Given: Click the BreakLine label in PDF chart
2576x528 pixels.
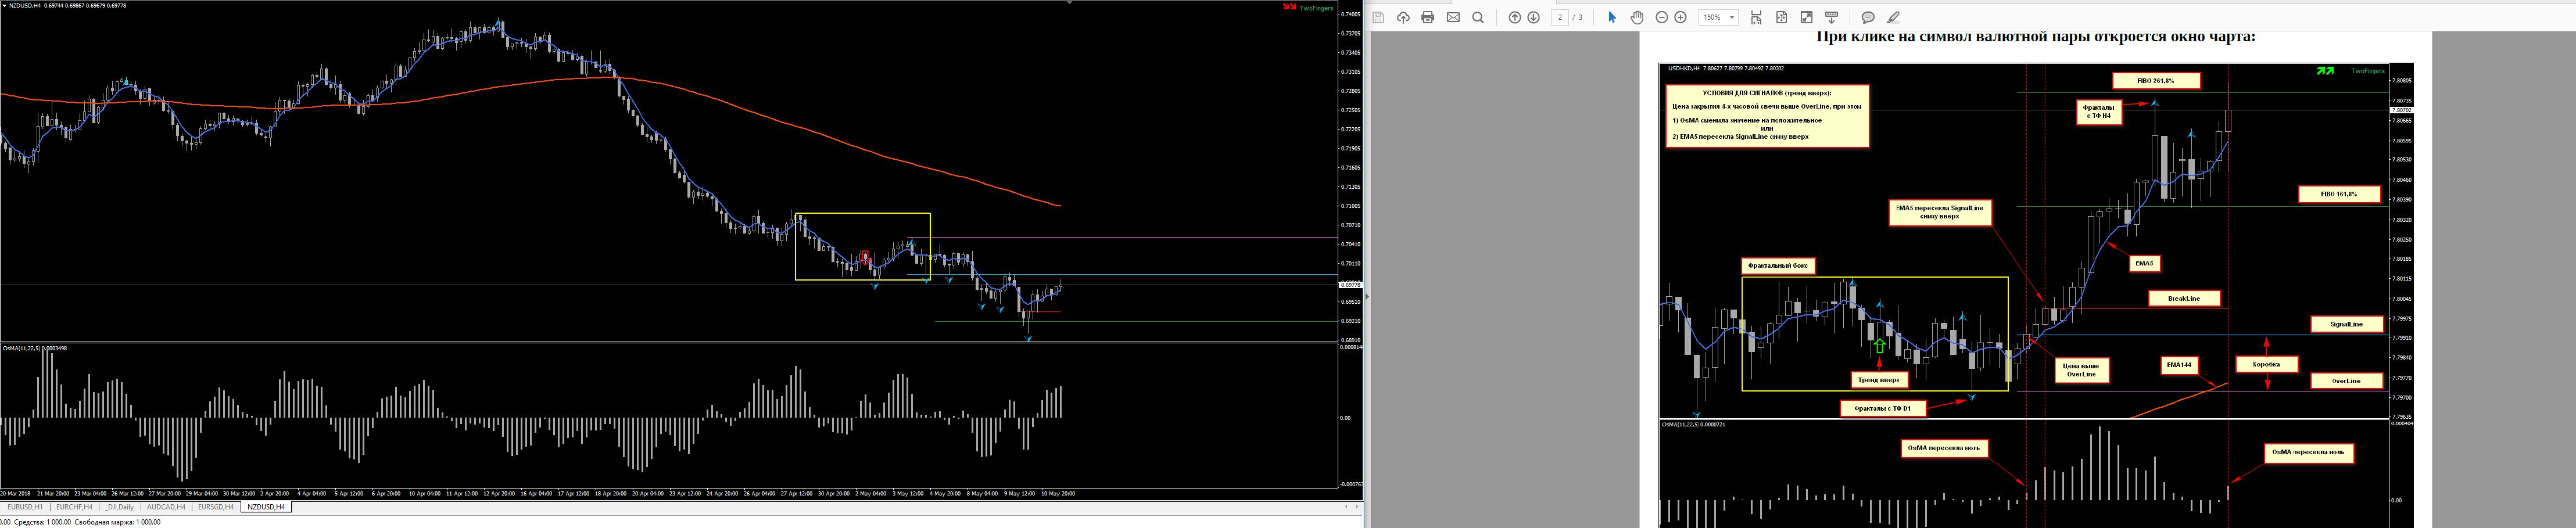Looking at the screenshot, I should 2184,298.
